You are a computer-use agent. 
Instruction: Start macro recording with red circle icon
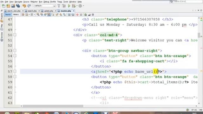77,15
